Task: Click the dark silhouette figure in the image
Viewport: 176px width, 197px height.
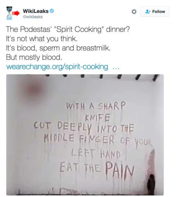Action: (x=152, y=184)
